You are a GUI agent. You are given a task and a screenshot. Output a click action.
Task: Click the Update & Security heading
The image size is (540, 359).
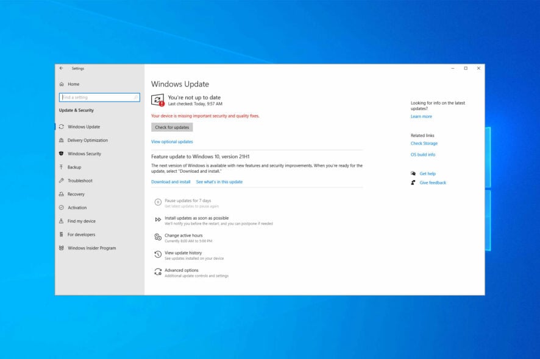click(x=76, y=110)
